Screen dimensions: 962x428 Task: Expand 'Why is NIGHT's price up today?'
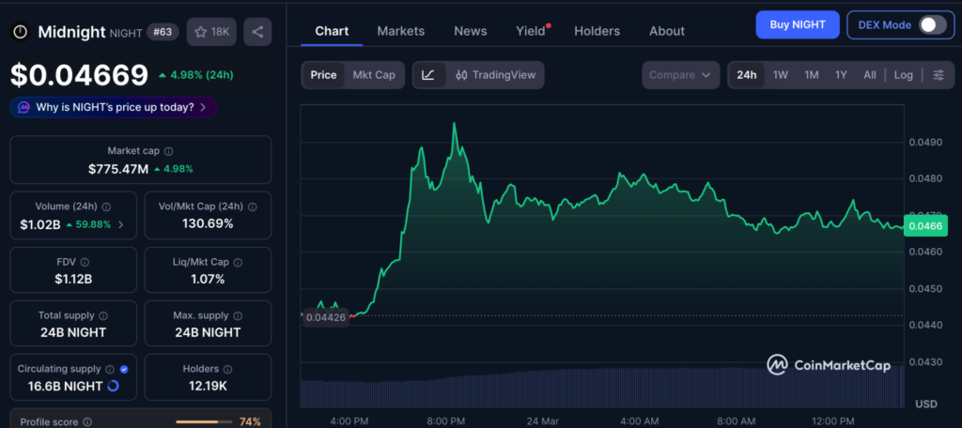tap(114, 107)
